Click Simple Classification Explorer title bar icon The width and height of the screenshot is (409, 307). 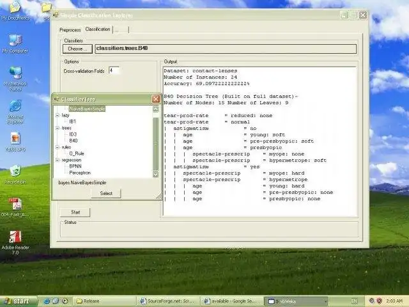click(56, 15)
